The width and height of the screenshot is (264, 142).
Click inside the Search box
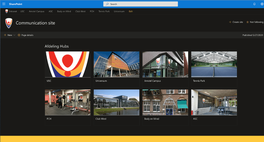(141, 4)
